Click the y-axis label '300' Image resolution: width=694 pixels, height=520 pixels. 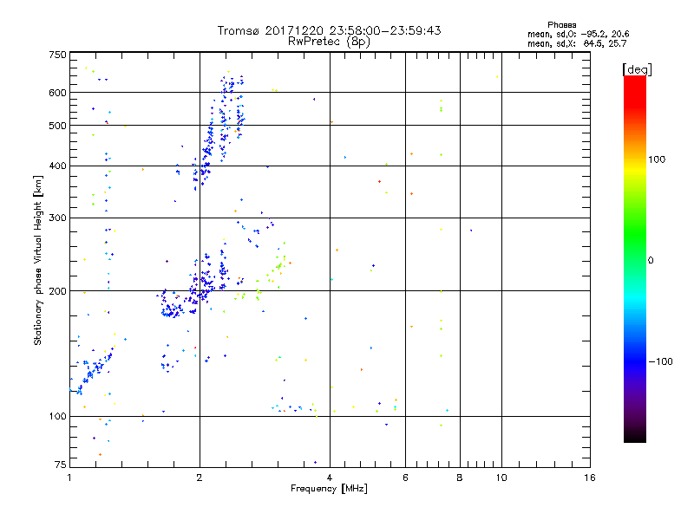pos(58,218)
